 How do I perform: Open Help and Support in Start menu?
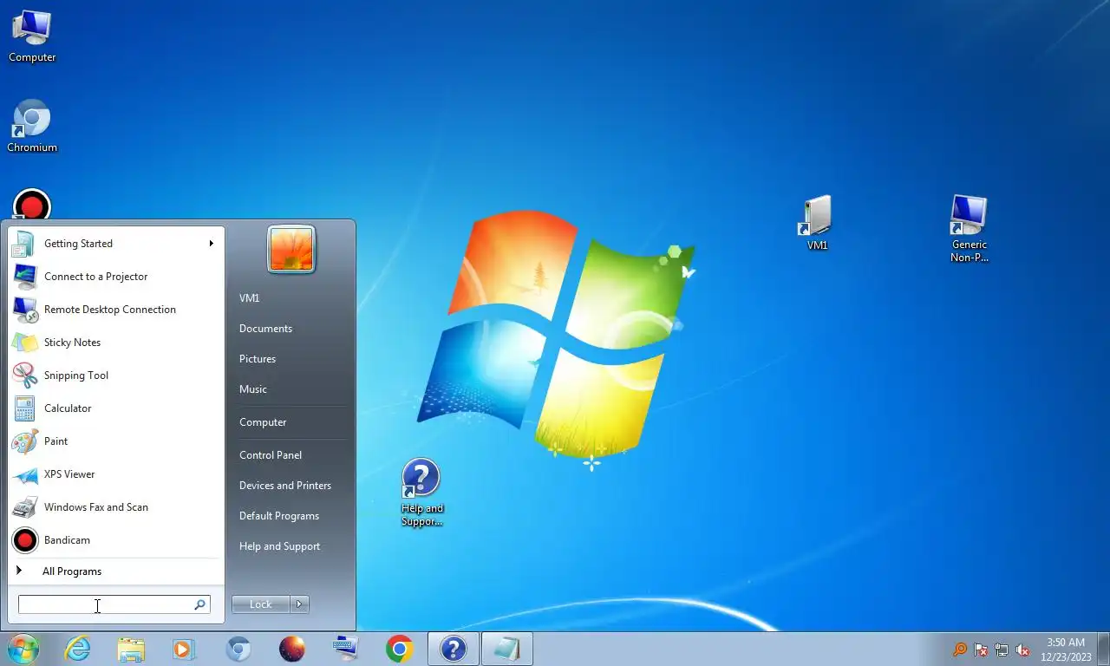[x=279, y=546]
